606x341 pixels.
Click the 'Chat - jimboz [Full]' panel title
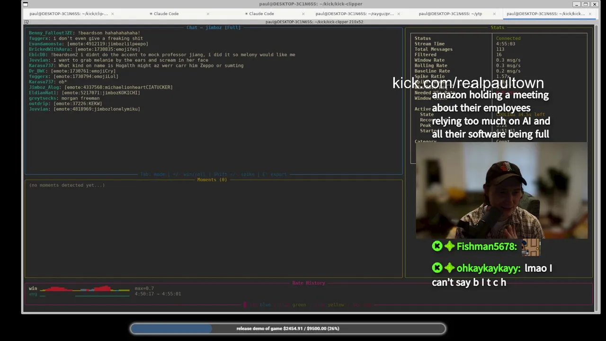tap(213, 27)
